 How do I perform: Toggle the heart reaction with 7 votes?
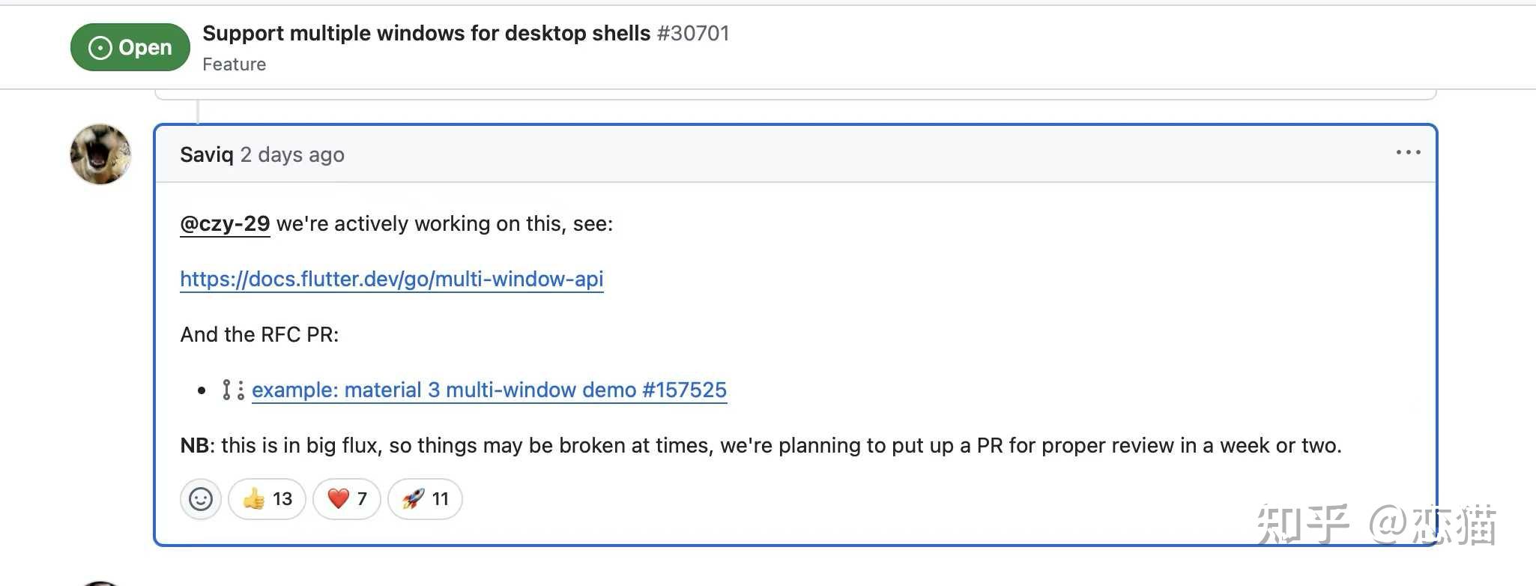[347, 499]
